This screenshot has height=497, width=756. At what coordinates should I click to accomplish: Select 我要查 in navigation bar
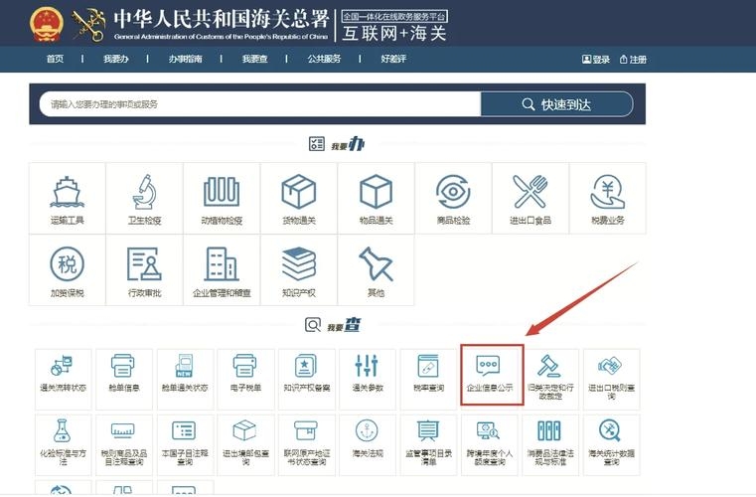pyautogui.click(x=254, y=59)
